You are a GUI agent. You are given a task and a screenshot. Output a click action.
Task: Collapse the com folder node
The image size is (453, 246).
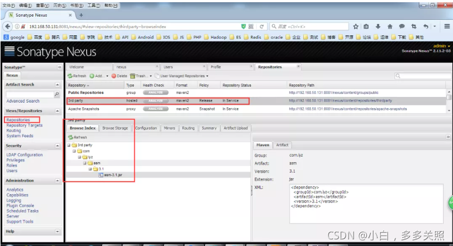(x=74, y=151)
